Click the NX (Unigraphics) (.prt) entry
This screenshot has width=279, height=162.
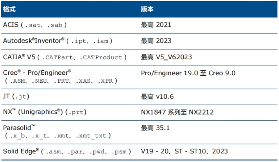click(45, 112)
